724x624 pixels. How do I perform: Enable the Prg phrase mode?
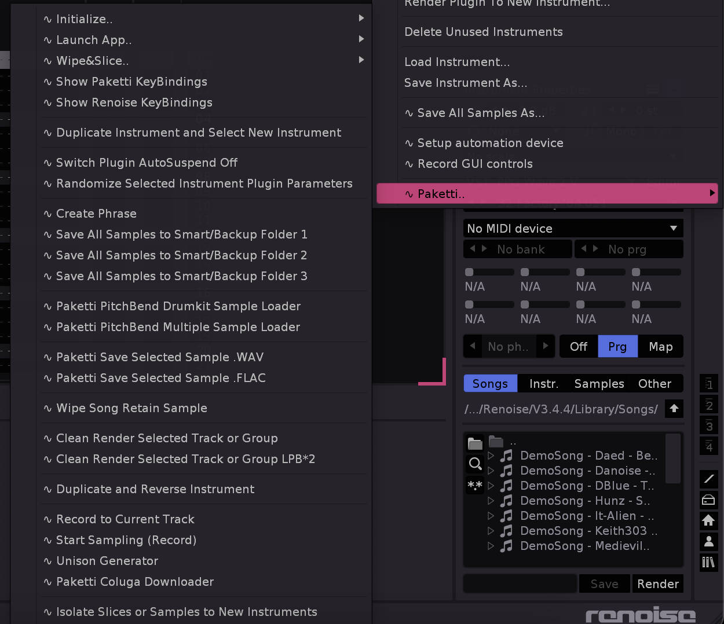click(x=617, y=347)
